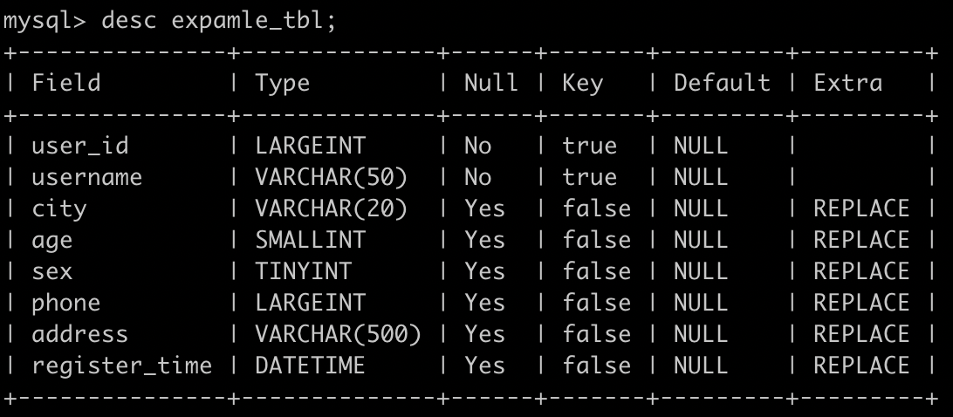Click the address field name

coord(80,334)
